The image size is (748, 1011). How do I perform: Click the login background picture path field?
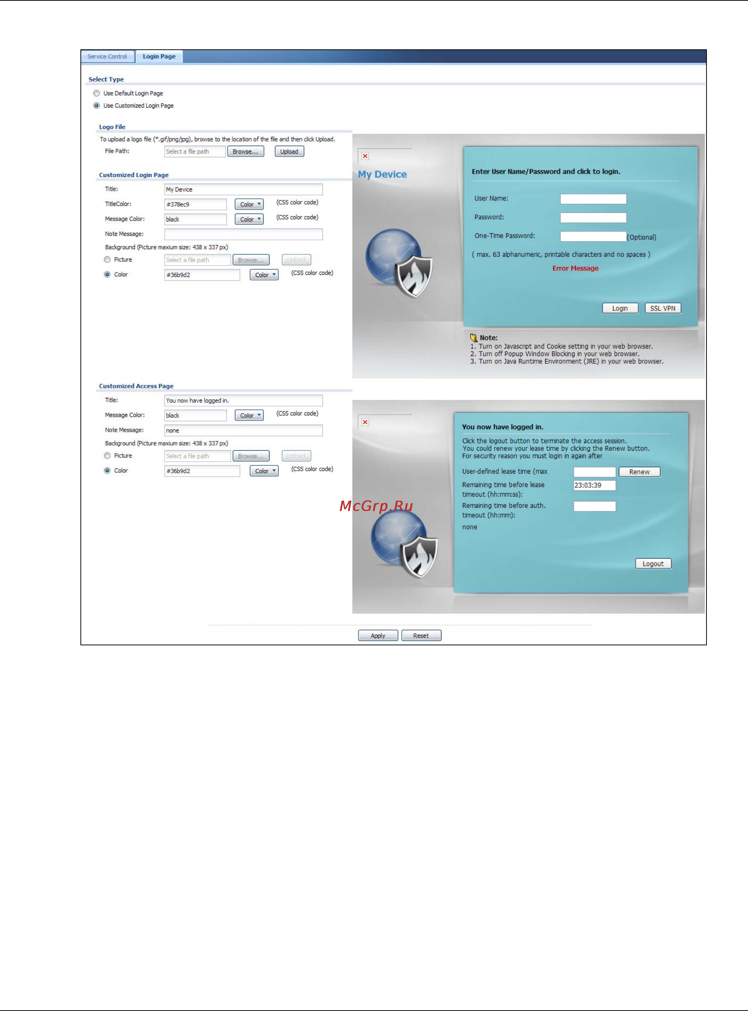click(x=198, y=260)
